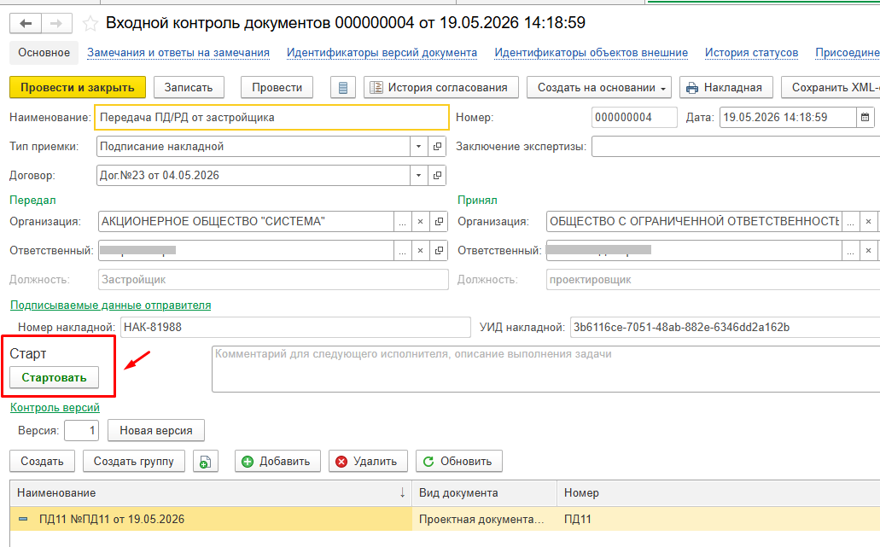Collapse the ПД11 №ПД11 tree row

[x=23, y=519]
